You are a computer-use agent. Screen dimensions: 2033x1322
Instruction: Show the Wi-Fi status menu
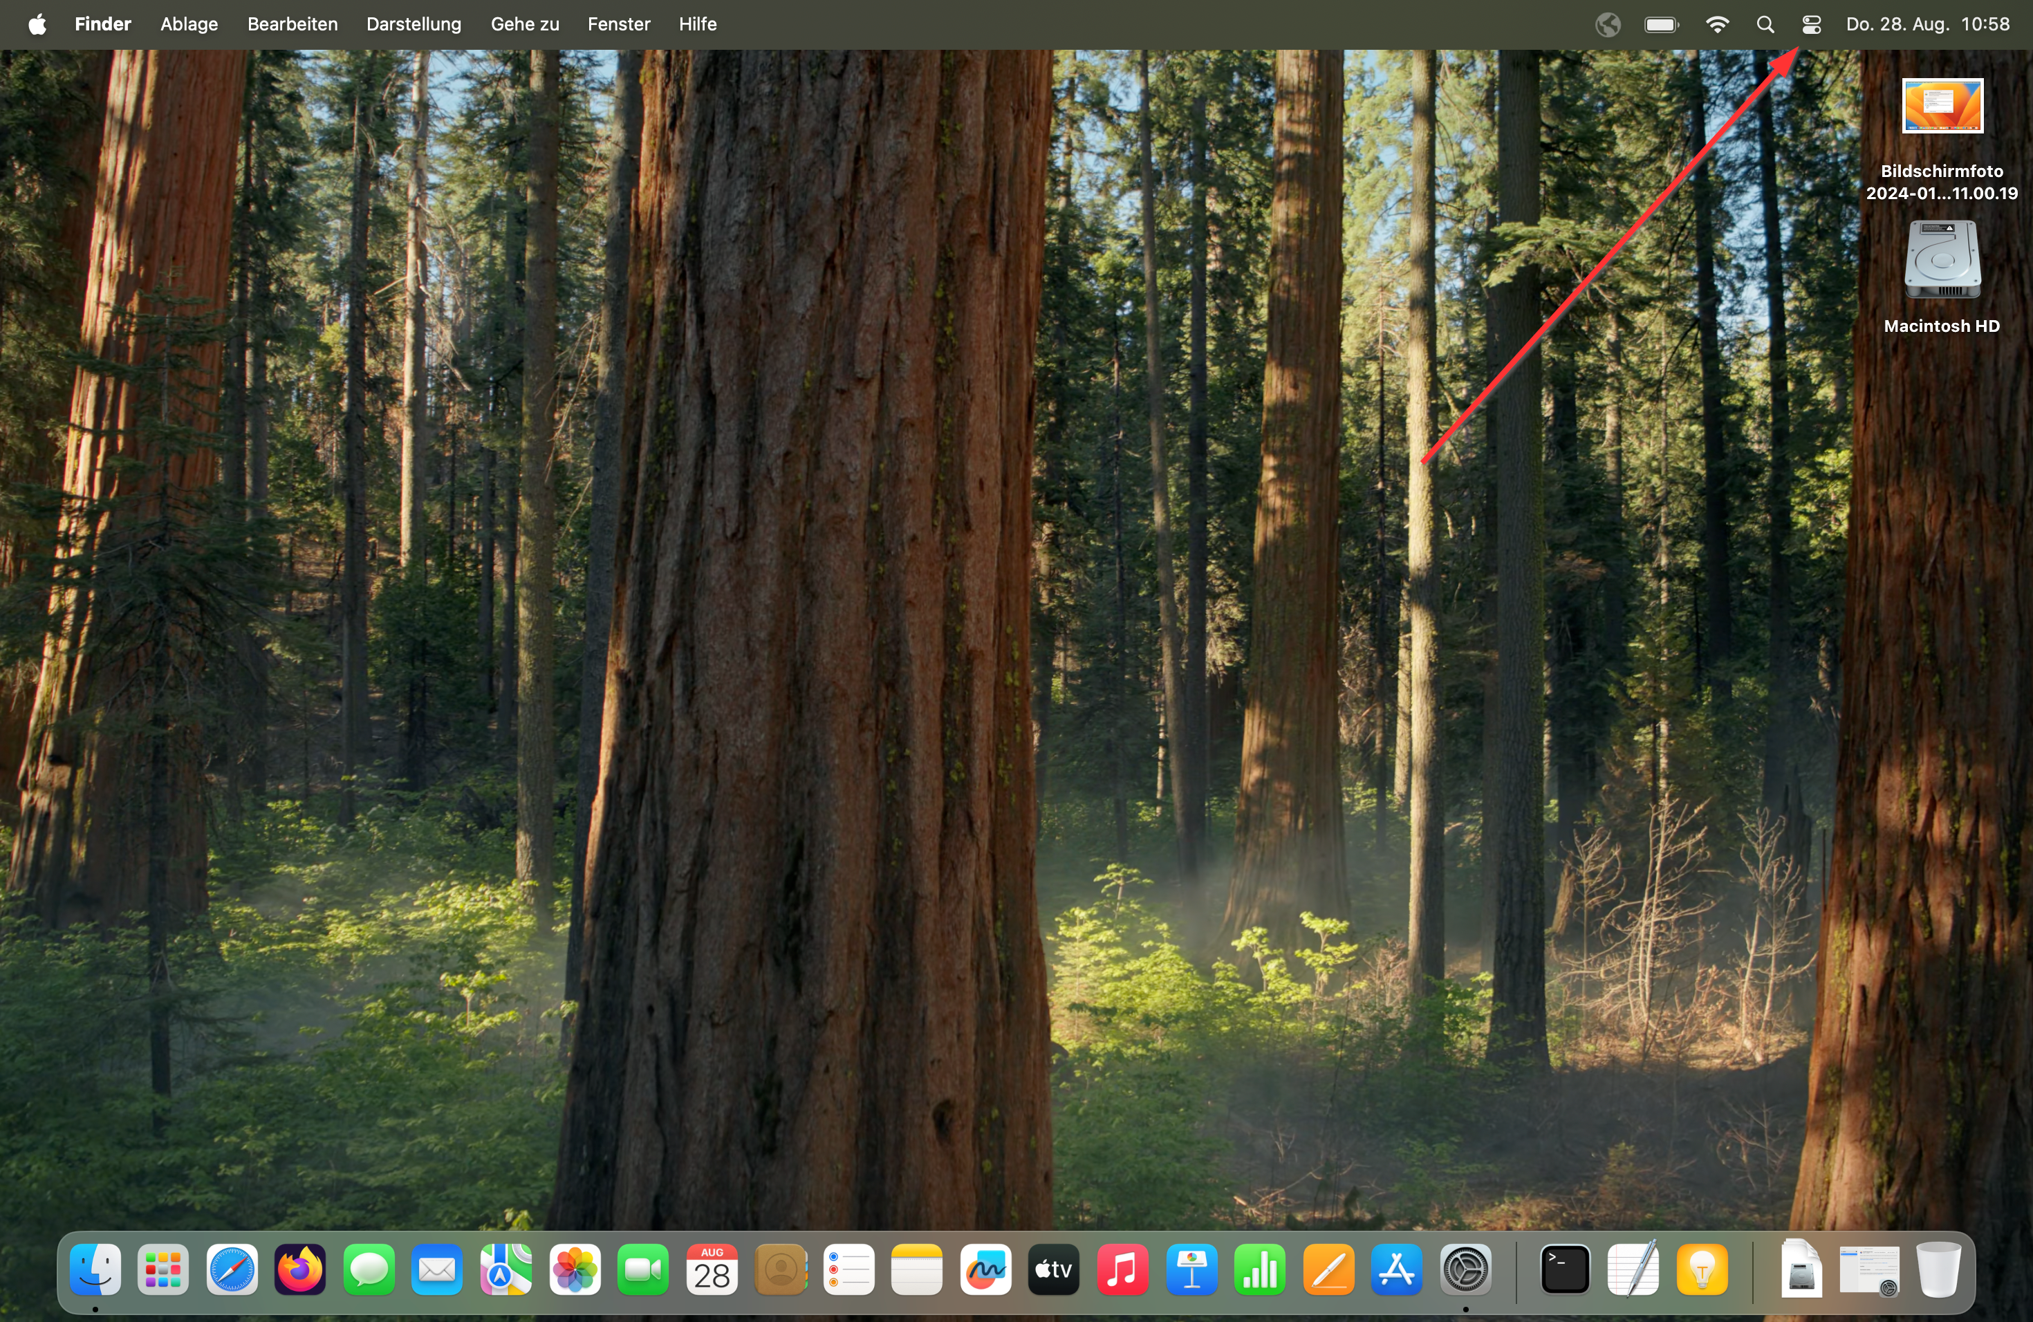(1717, 24)
